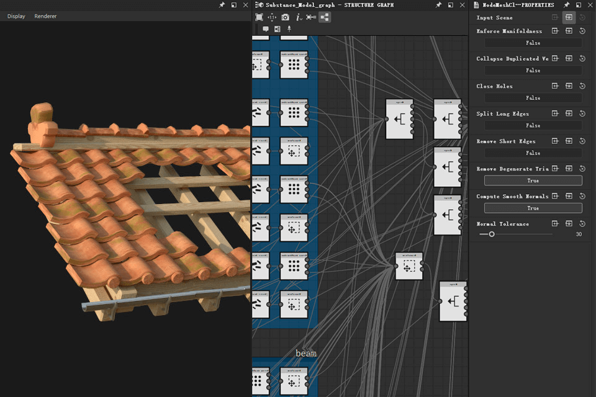Toggle the Enforce Manifoldness False button
Image resolution: width=596 pixels, height=397 pixels.
pos(533,43)
